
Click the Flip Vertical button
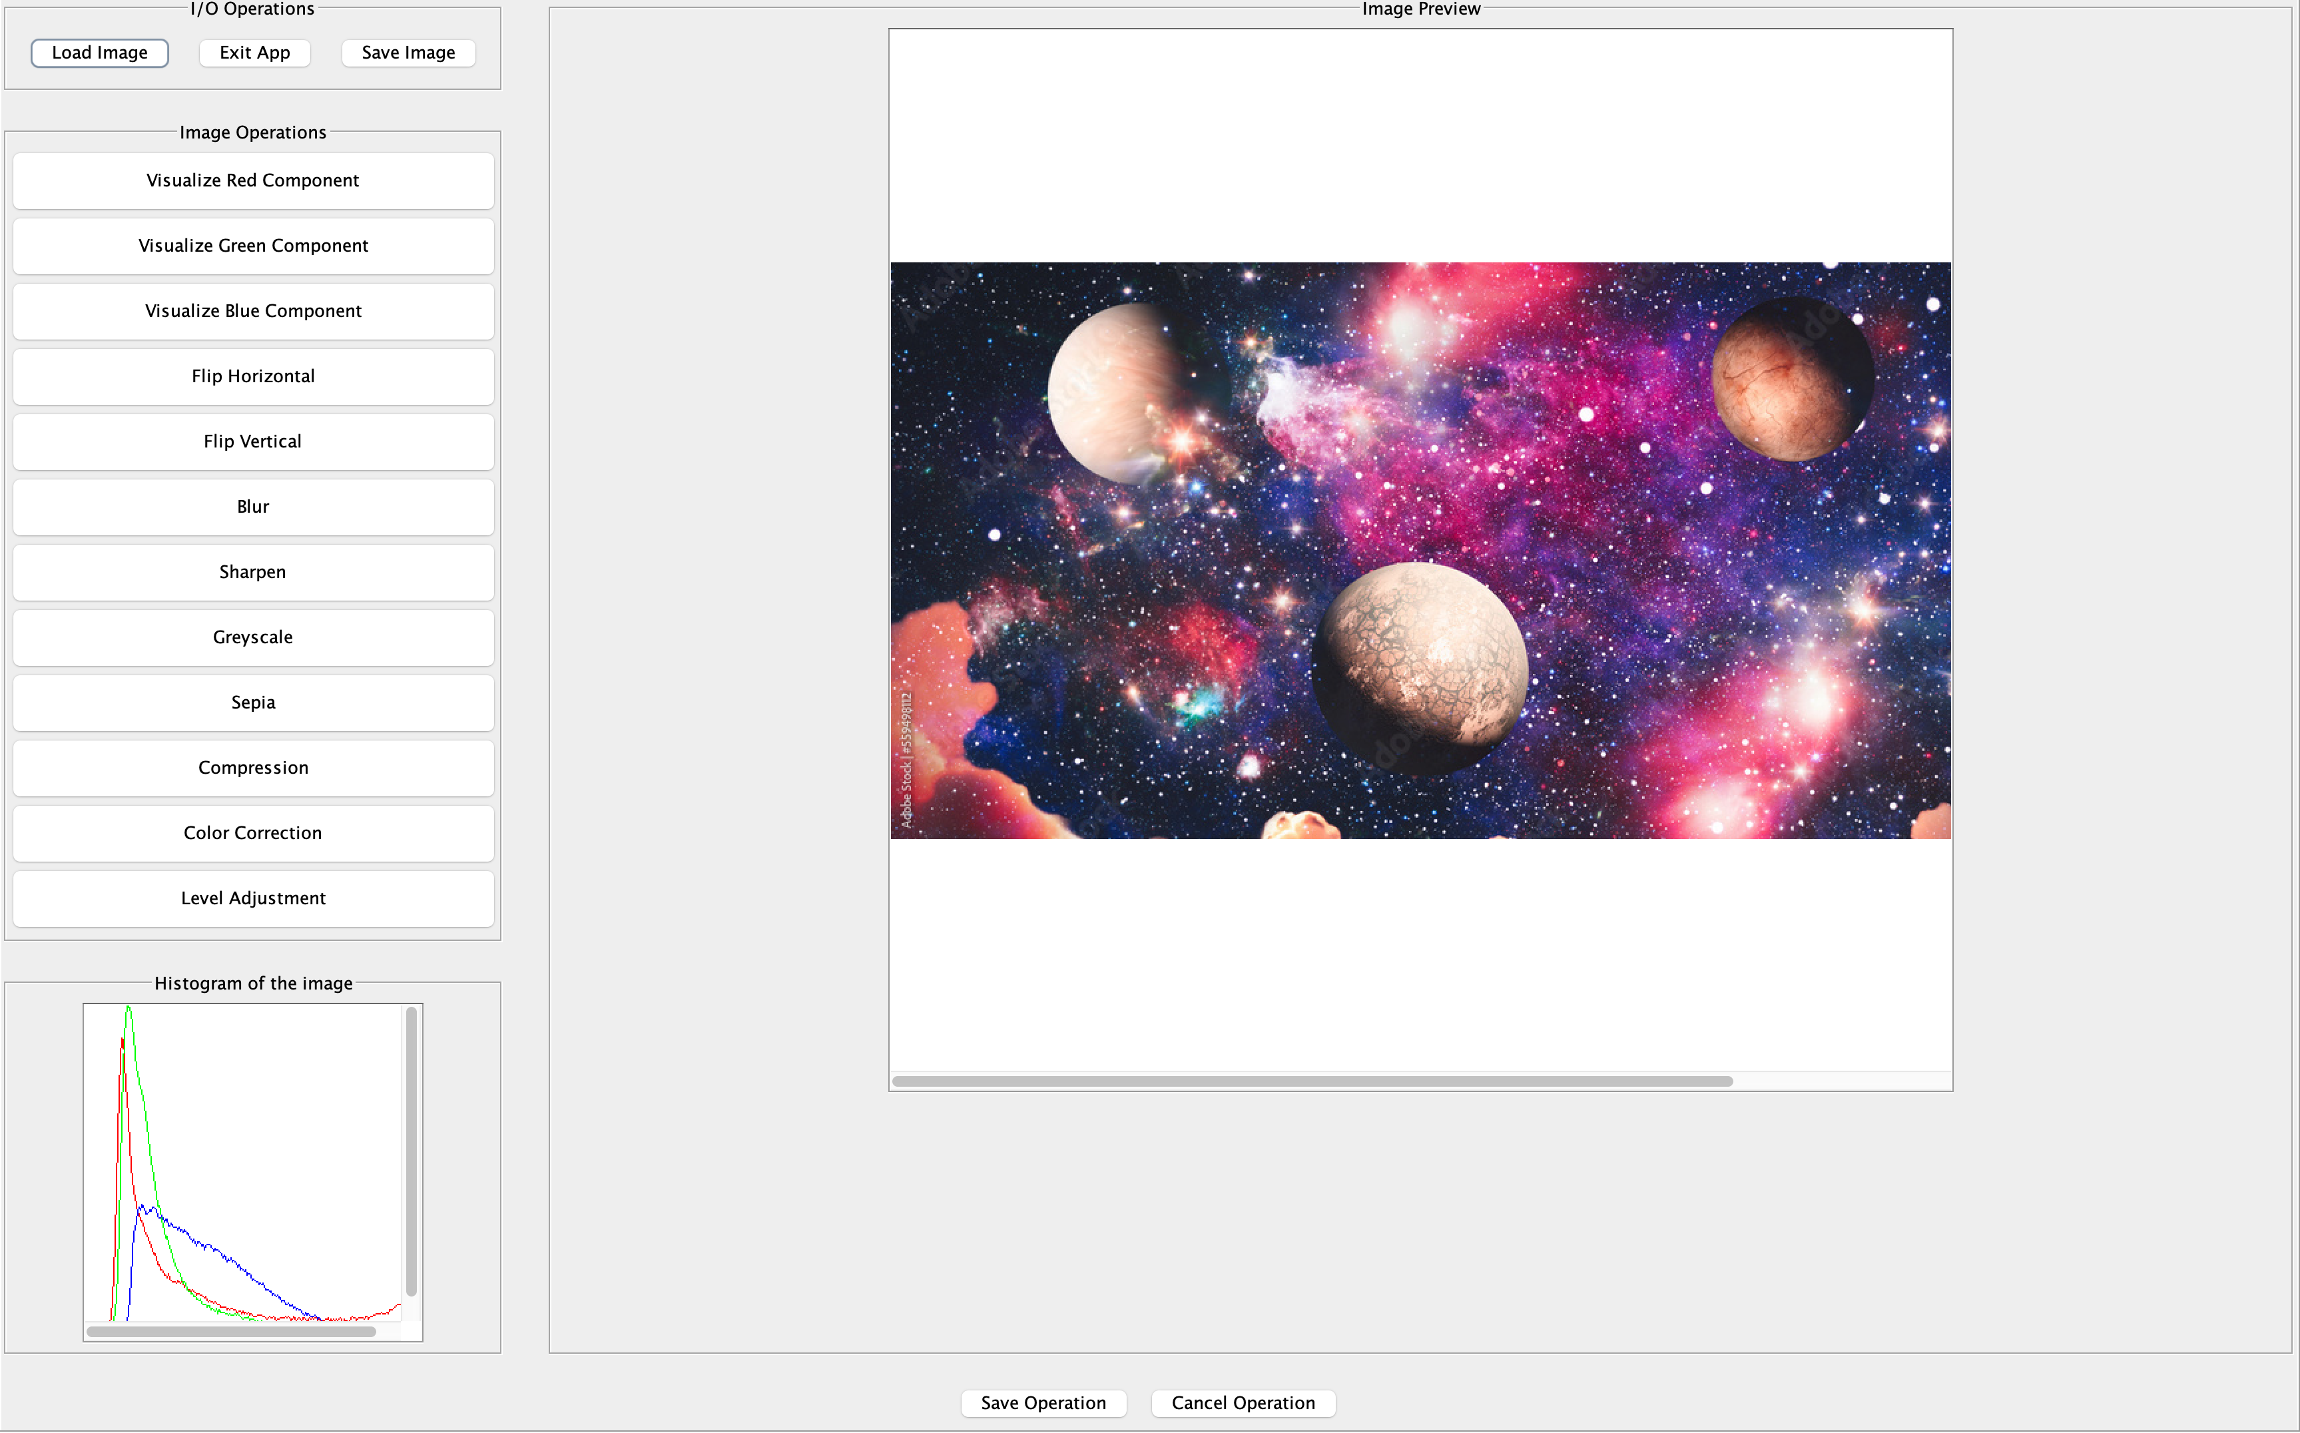[253, 441]
